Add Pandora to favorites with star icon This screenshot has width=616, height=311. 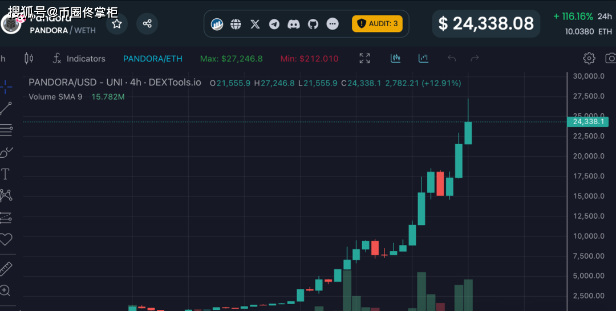pyautogui.click(x=117, y=24)
